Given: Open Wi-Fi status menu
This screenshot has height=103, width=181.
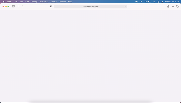Looking at the screenshot, I should click(141, 1).
